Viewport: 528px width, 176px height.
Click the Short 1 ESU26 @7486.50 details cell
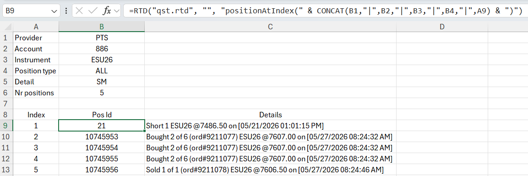[270, 126]
